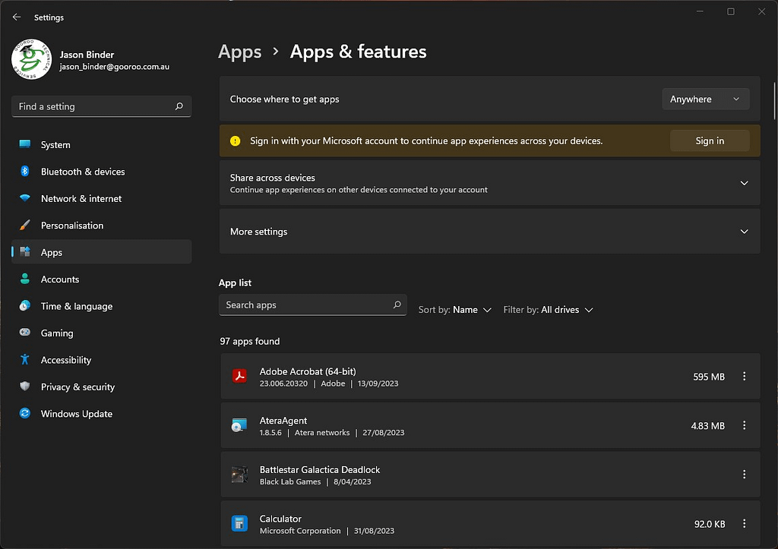Open the three-dot menu for Calculator
The width and height of the screenshot is (778, 549).
point(744,523)
